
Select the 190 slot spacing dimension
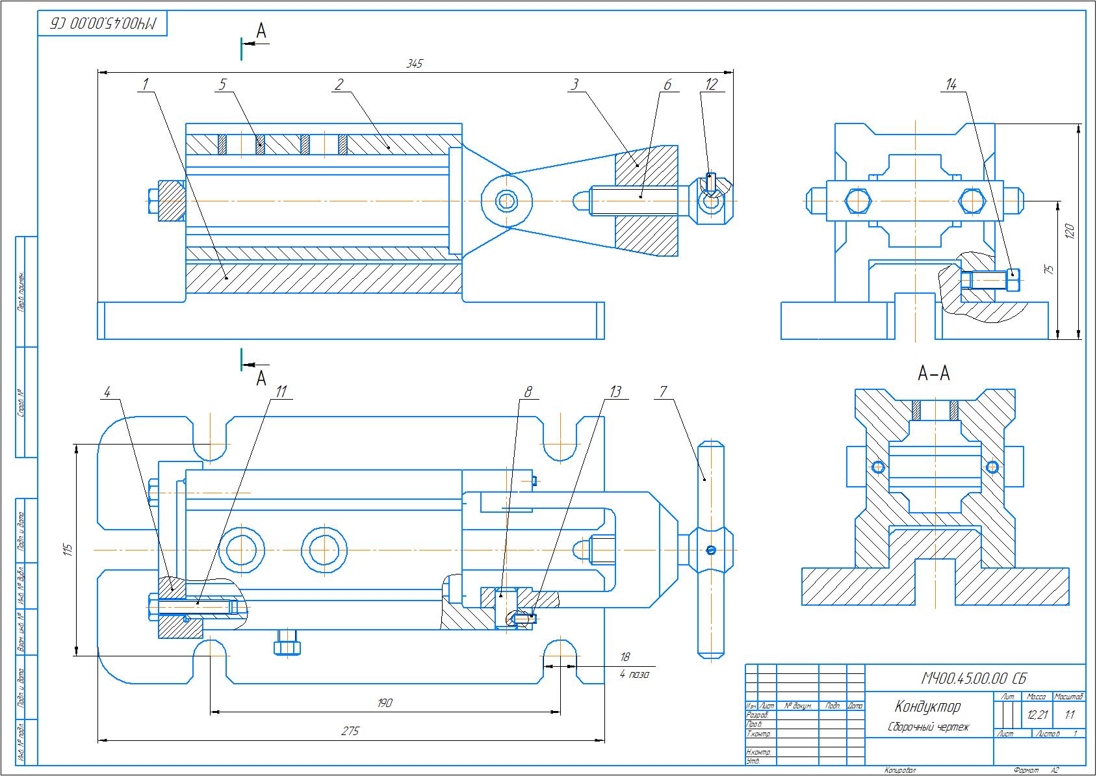coord(385,703)
